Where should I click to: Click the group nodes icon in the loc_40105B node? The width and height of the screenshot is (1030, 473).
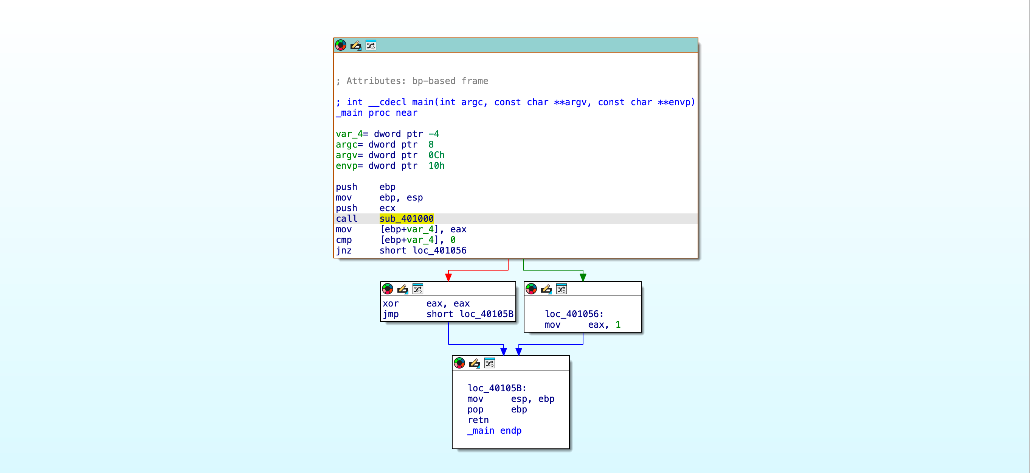click(x=489, y=363)
